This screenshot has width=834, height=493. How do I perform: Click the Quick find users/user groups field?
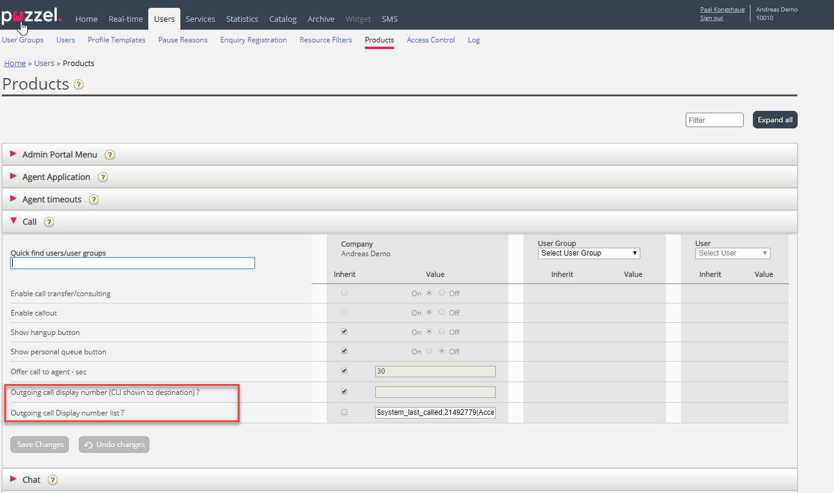[133, 263]
